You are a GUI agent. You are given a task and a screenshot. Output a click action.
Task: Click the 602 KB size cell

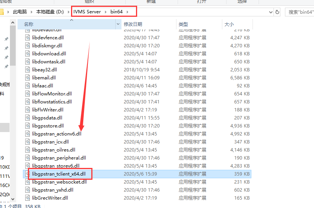click(242, 190)
